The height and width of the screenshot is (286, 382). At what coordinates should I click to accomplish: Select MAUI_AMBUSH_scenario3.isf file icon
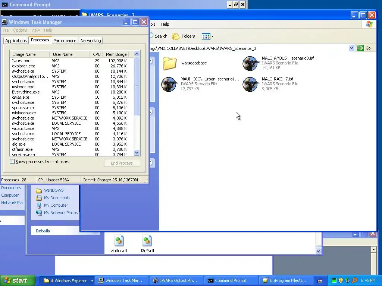(250, 63)
